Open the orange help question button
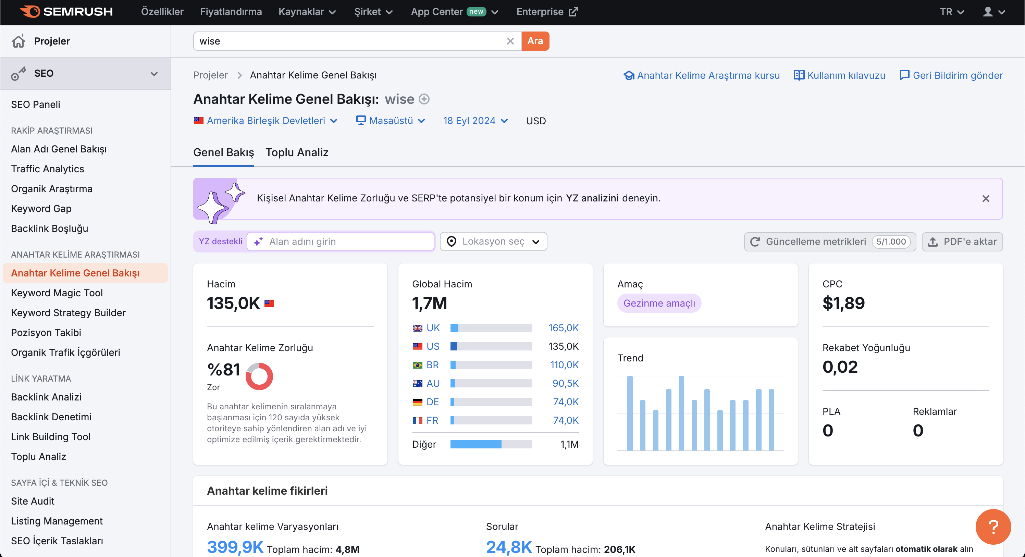 [x=993, y=527]
